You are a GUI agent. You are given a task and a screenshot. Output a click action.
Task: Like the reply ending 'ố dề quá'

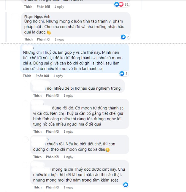click(37, 131)
